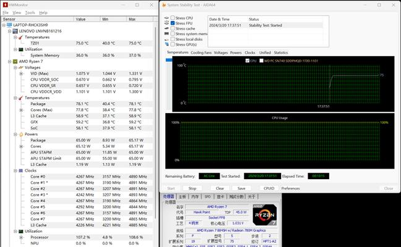Image resolution: width=401 pixels, height=247 pixels.
Task: Click the HWMonitor vertical scrollbar
Action: [155, 122]
